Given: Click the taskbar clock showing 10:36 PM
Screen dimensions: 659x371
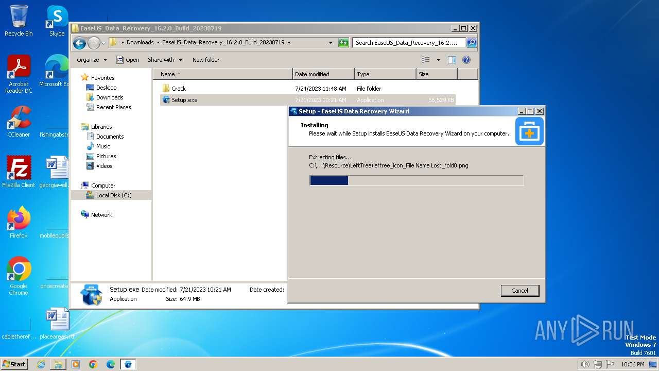Looking at the screenshot, I should point(633,364).
